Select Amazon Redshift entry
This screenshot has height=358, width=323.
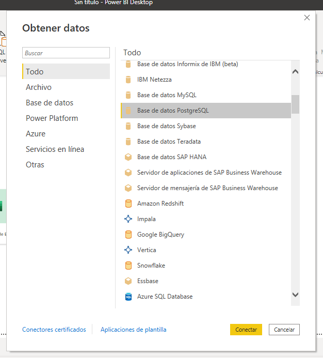pyautogui.click(x=206, y=204)
